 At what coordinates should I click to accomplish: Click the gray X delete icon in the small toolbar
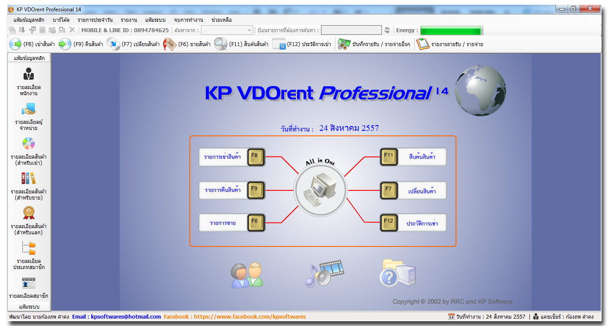pos(72,30)
